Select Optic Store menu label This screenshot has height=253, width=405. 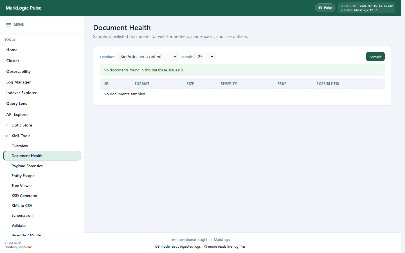click(x=22, y=125)
